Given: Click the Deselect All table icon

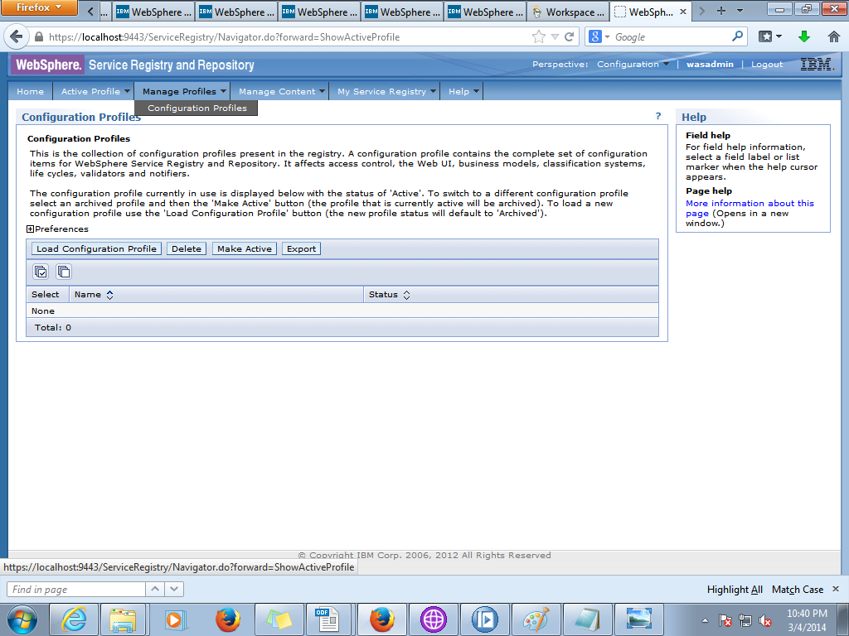Looking at the screenshot, I should 64,272.
